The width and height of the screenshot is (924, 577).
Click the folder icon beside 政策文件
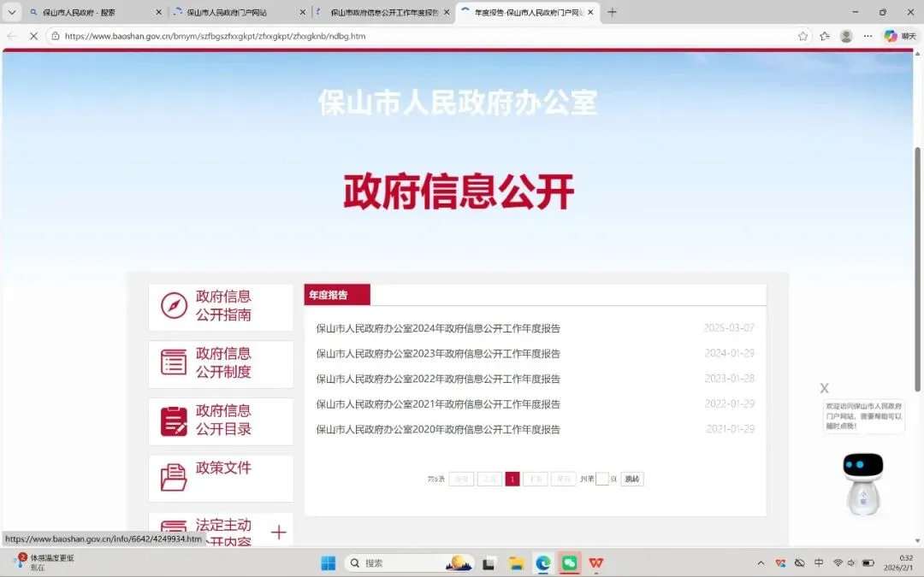click(174, 478)
